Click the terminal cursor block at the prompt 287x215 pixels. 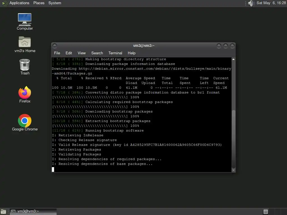[53, 169]
